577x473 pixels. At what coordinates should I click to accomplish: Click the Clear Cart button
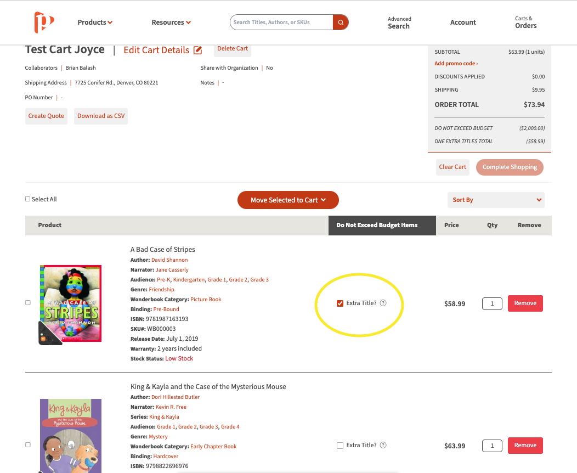pyautogui.click(x=452, y=167)
